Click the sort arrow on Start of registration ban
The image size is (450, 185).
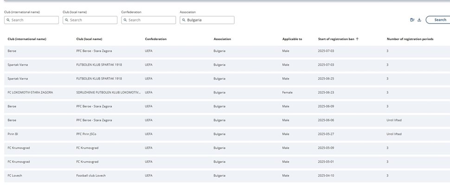pyautogui.click(x=357, y=39)
